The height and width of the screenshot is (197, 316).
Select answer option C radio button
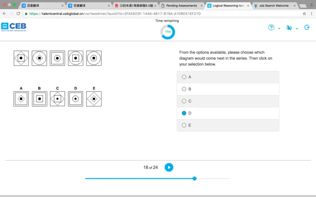tap(184, 101)
